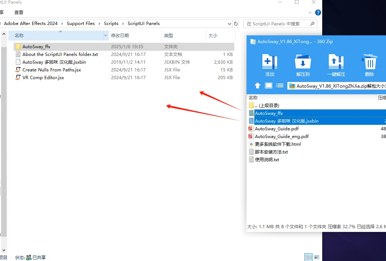Click the 2019/11/2 14:11 modified date
The height and width of the screenshot is (261, 386).
point(128,62)
